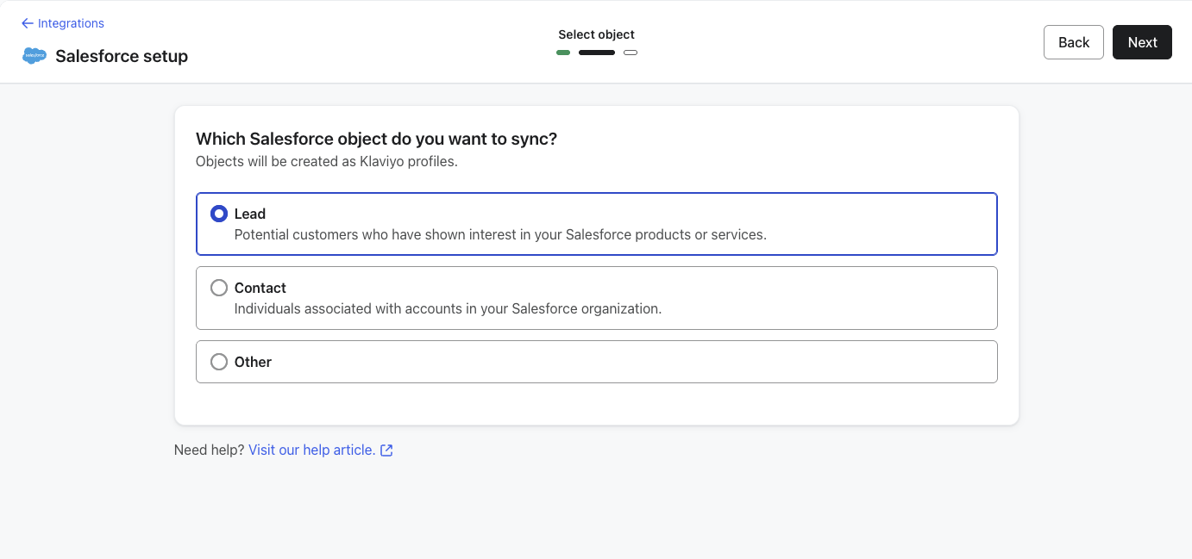
Task: Open the Integrations breadcrumb link
Action: click(71, 23)
